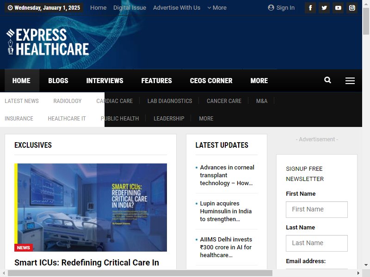The height and width of the screenshot is (277, 370).
Task: Click the Sign In user icon
Action: click(x=271, y=8)
